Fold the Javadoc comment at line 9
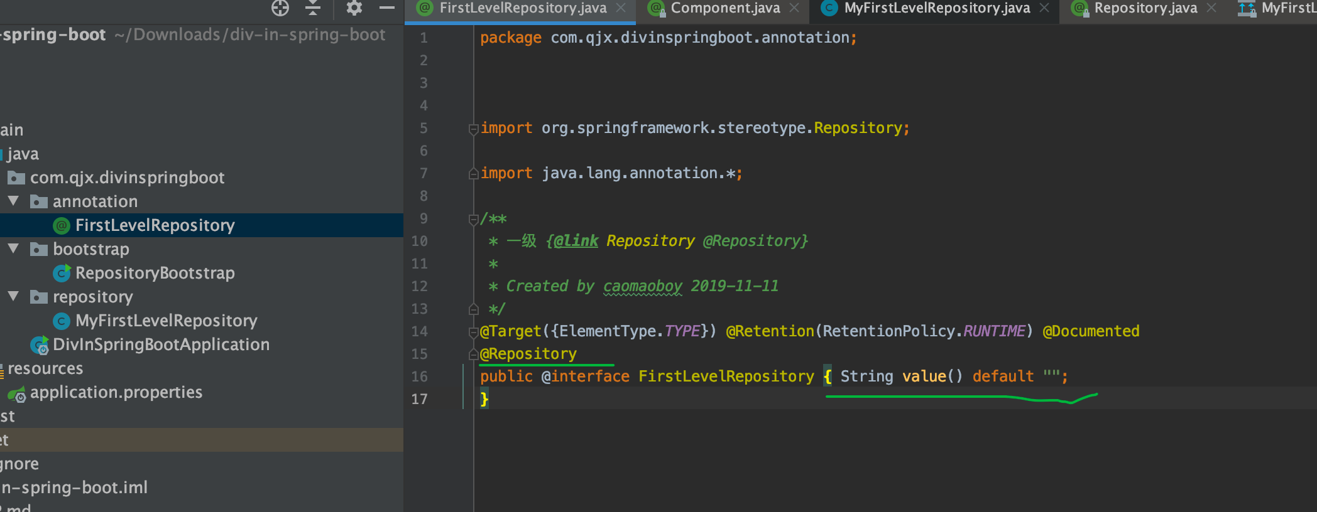The image size is (1317, 512). click(474, 220)
